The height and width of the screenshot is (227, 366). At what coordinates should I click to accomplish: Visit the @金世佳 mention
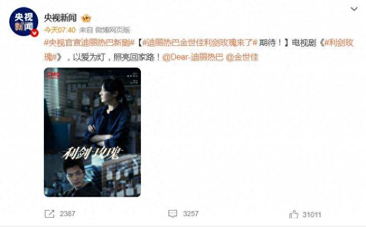(242, 57)
